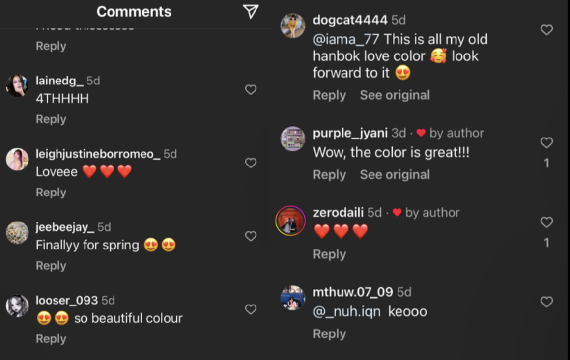Show original text of dogcat4444's comment

tap(395, 95)
